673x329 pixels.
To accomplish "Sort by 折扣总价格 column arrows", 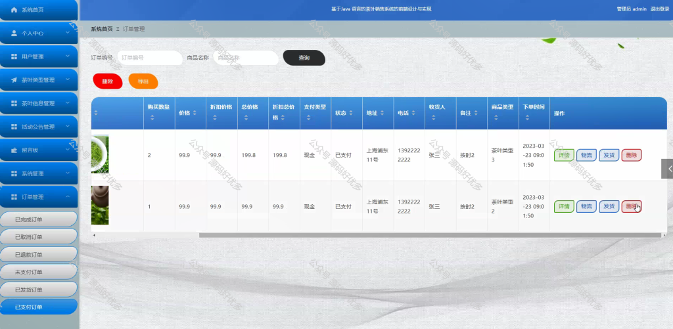I will [x=283, y=118].
